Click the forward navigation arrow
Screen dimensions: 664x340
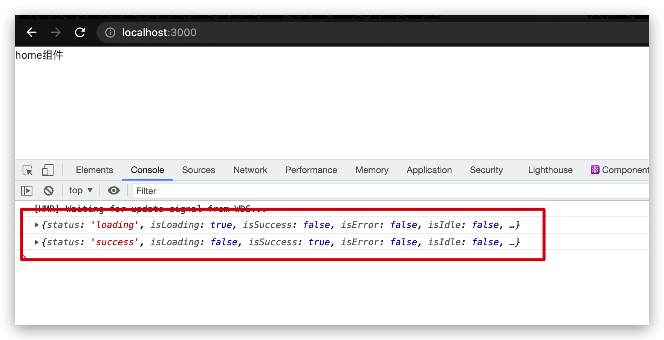55,32
